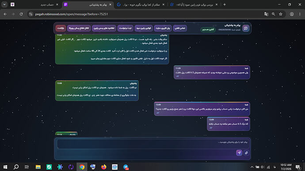
Task: Go back in browser history
Action: click(5, 14)
